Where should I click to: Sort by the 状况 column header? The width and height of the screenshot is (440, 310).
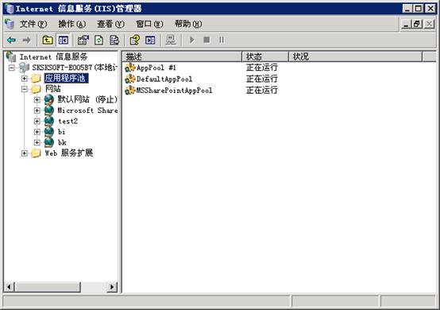[355, 56]
